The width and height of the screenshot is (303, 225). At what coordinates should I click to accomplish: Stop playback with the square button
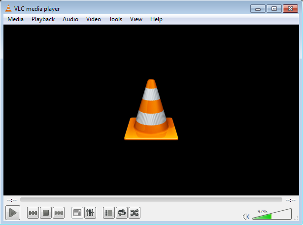(46, 213)
